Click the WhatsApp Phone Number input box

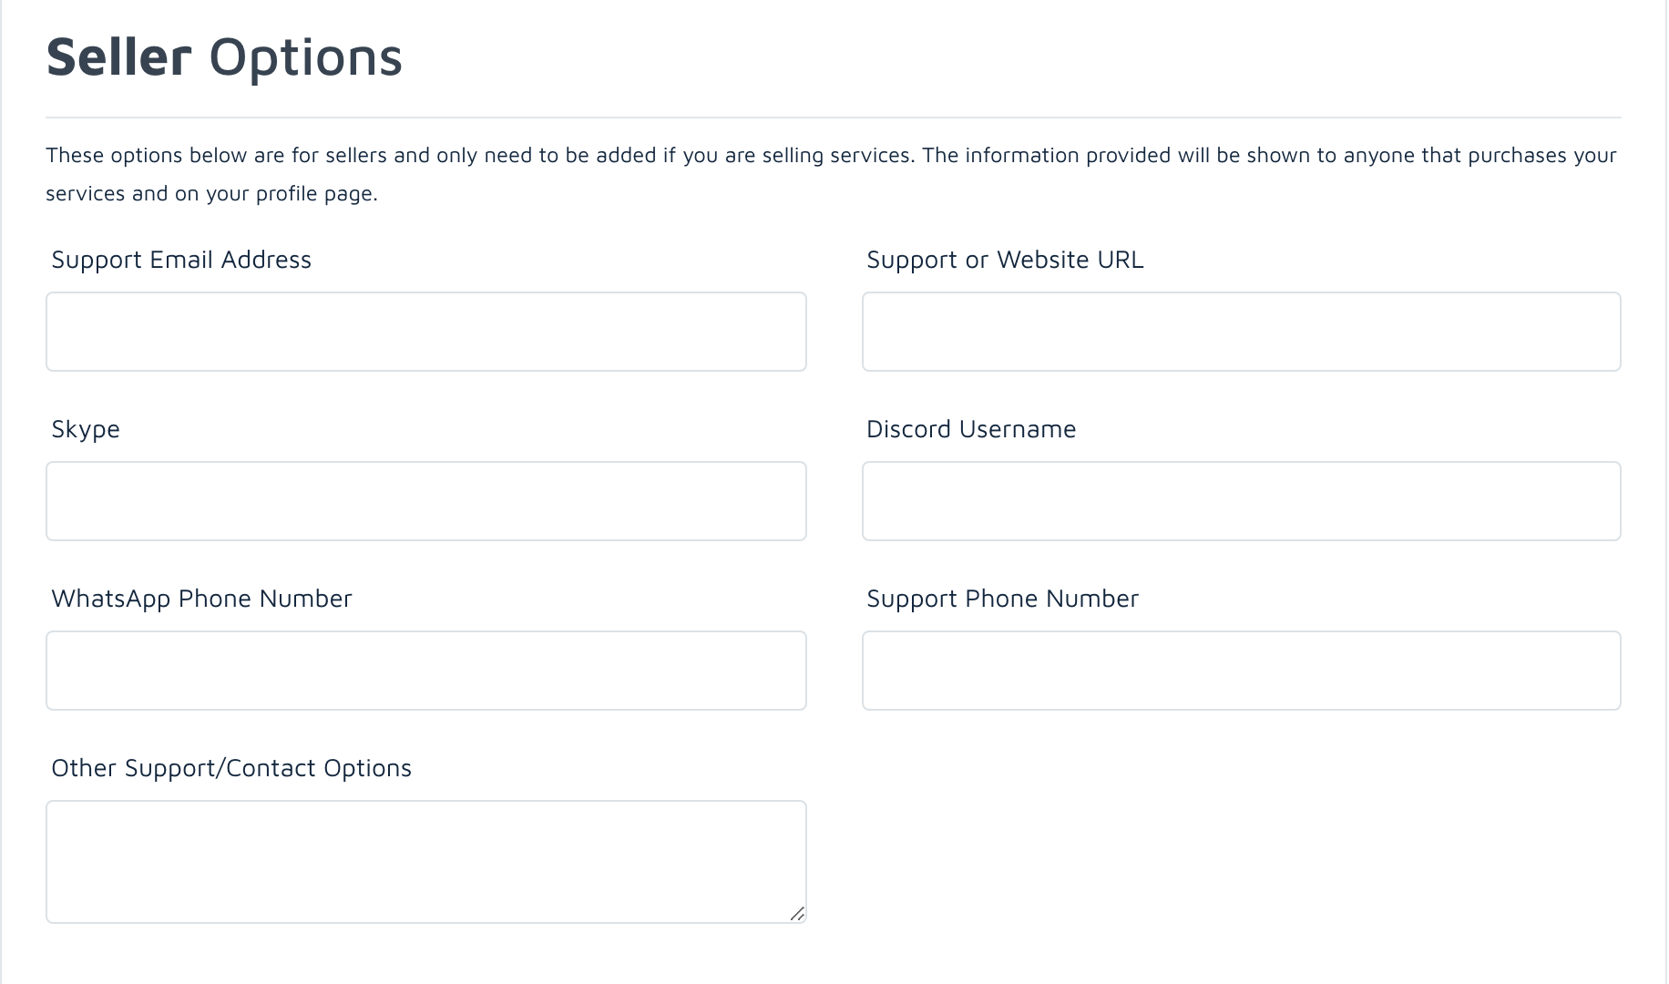426,671
